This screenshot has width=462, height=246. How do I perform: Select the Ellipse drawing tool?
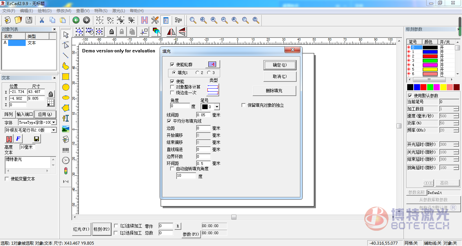tap(66, 97)
